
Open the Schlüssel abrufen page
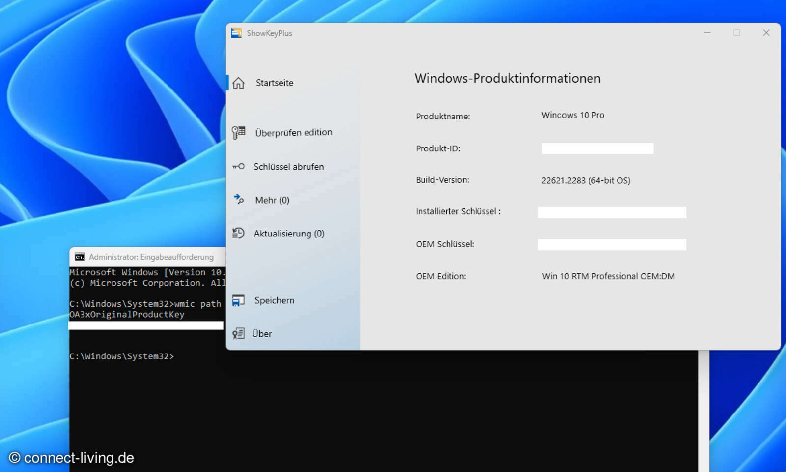289,167
